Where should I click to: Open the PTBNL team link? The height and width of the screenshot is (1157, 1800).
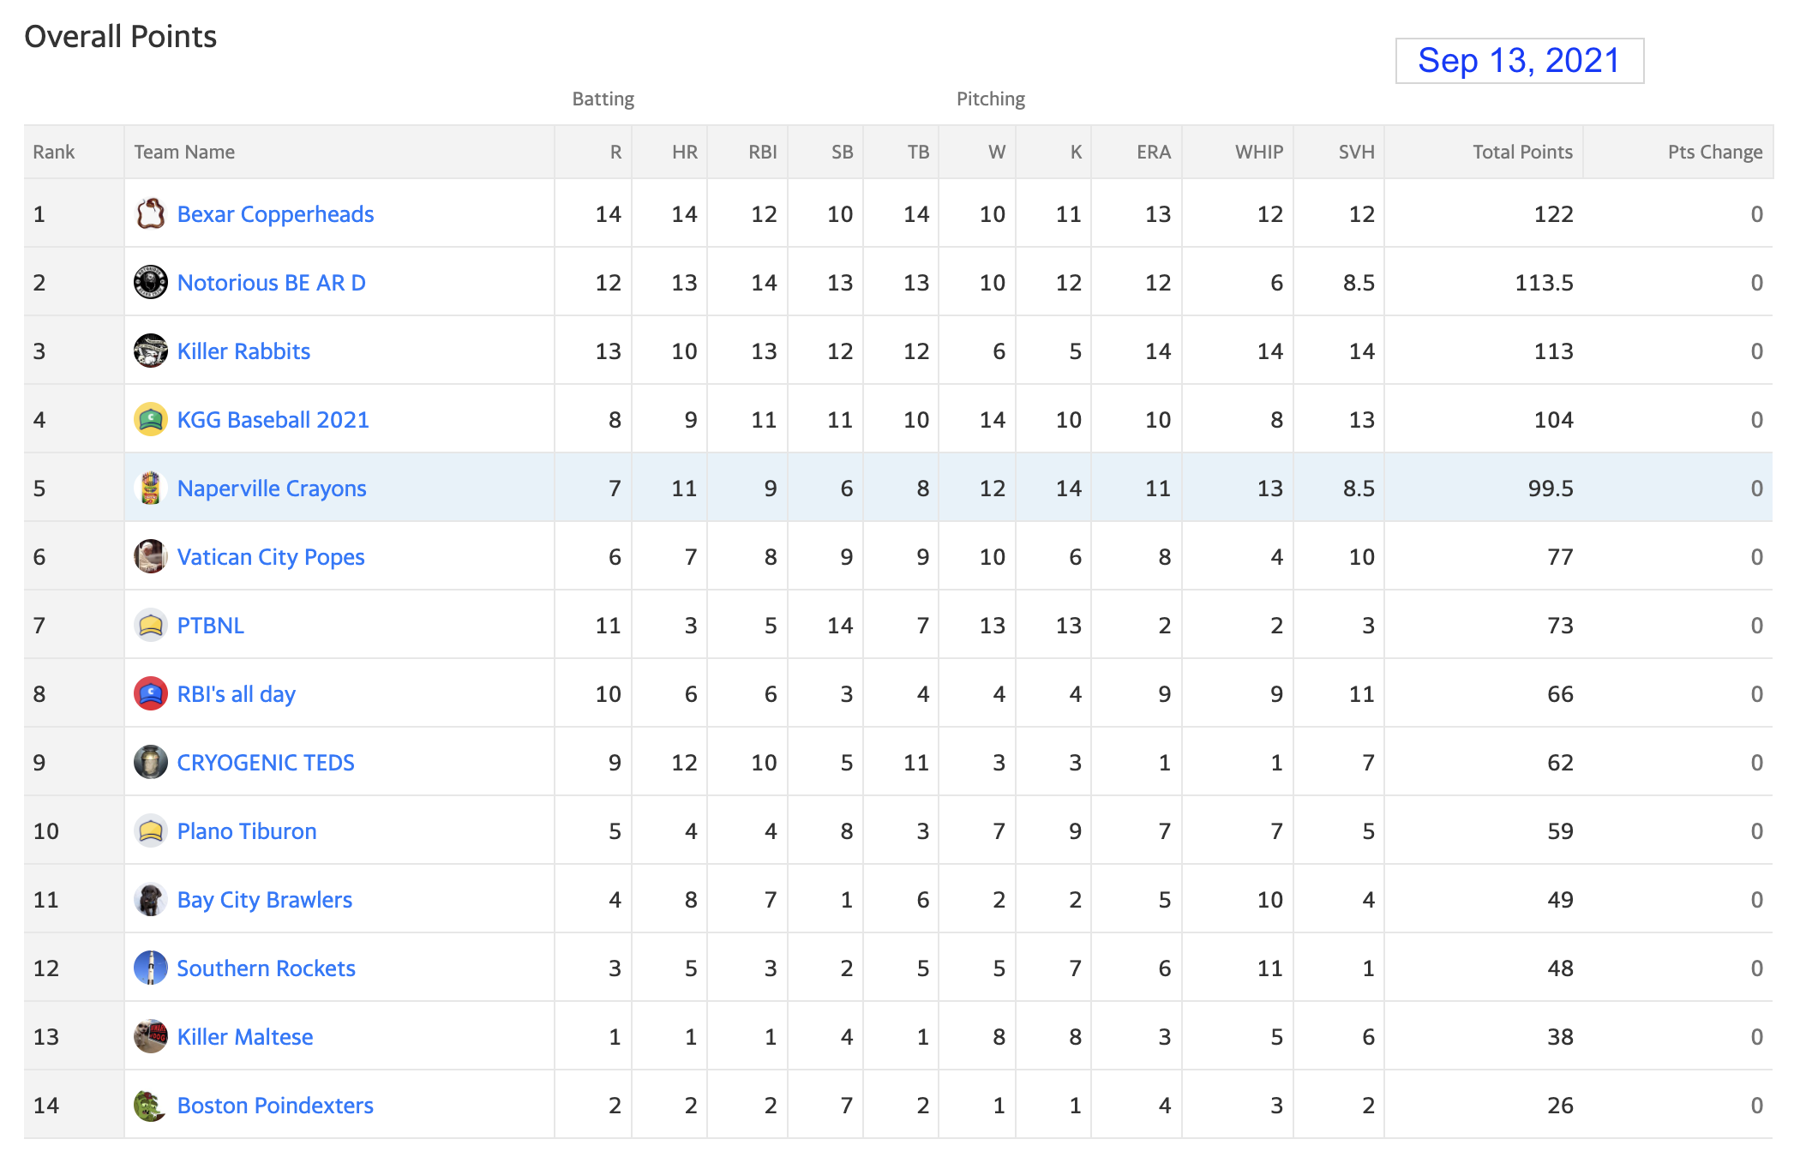coord(211,626)
